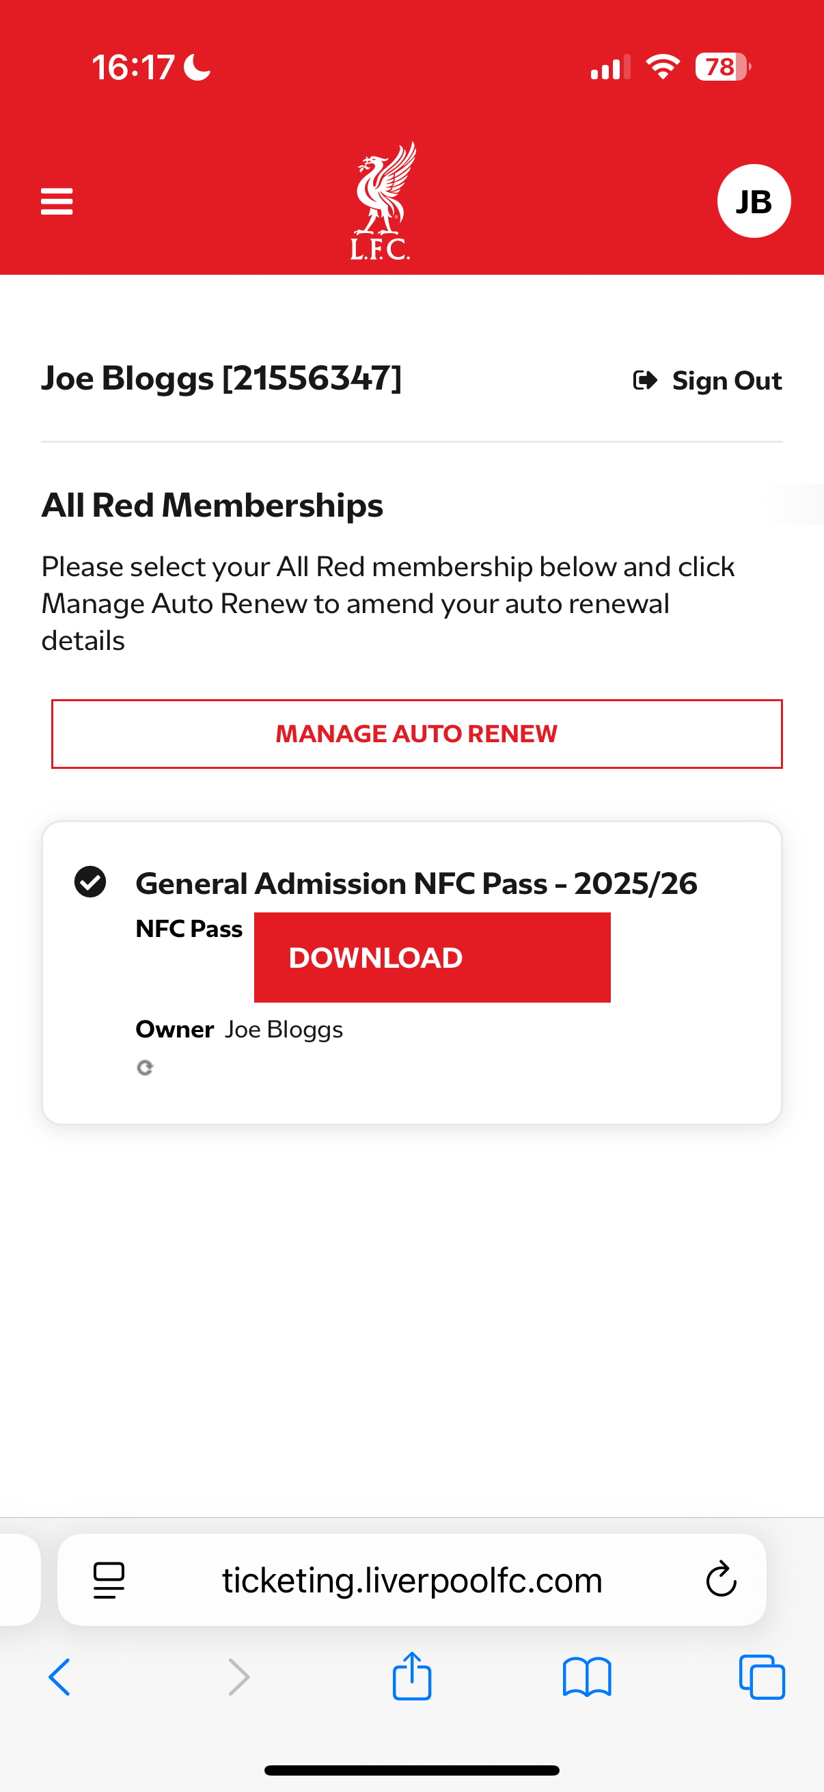Select the General Admission NFC Pass 2025/26 title
The height and width of the screenshot is (1792, 824).
click(x=416, y=884)
